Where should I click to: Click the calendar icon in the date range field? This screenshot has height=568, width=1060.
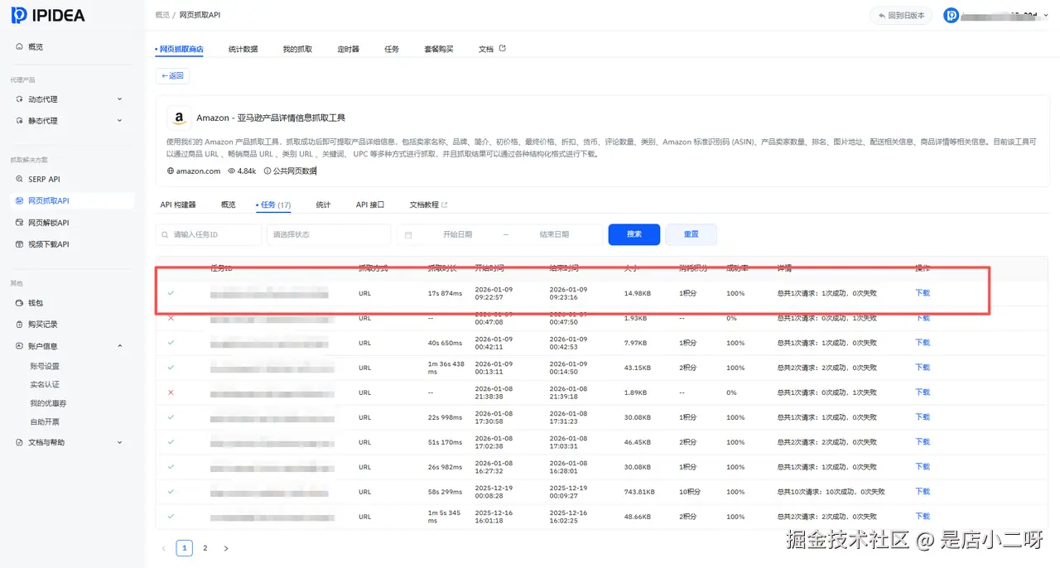[408, 235]
